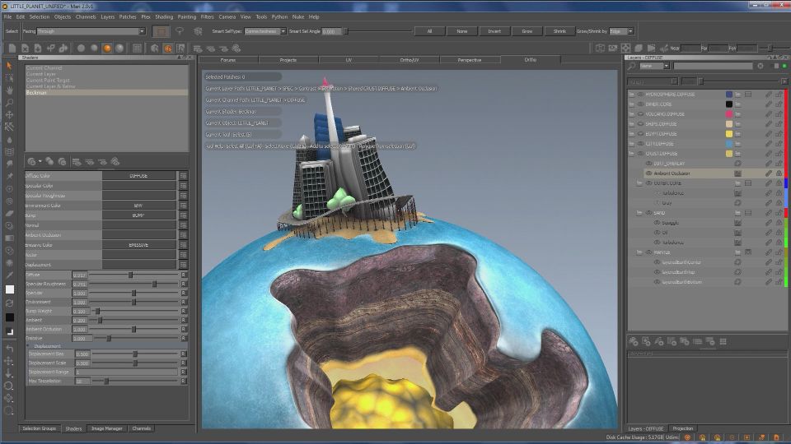Open the Facing dropdown set to Through
Screen dimensions: 791x444
91,31
